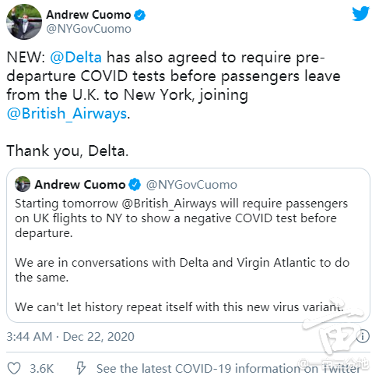Open the @Delta mention link
379x379 pixels.
click(x=75, y=57)
